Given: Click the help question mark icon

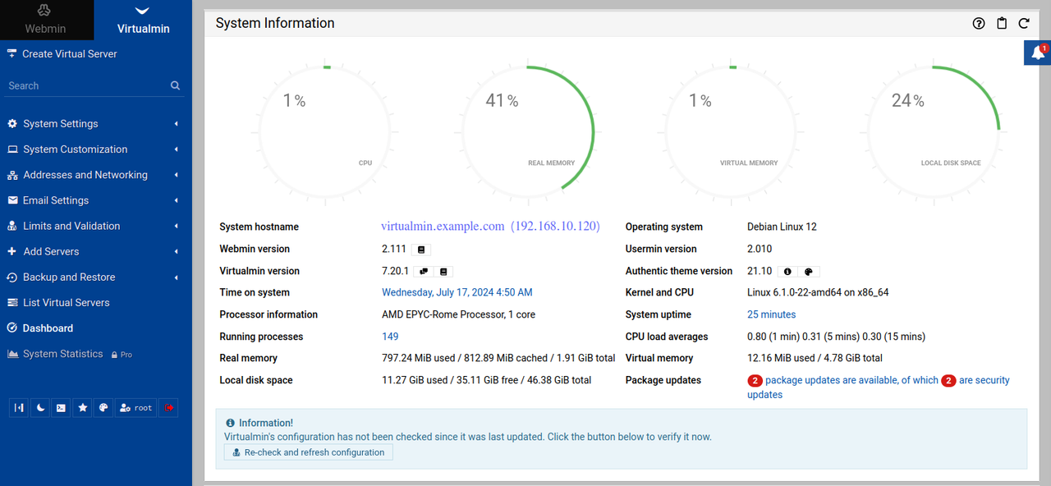Looking at the screenshot, I should tap(978, 24).
